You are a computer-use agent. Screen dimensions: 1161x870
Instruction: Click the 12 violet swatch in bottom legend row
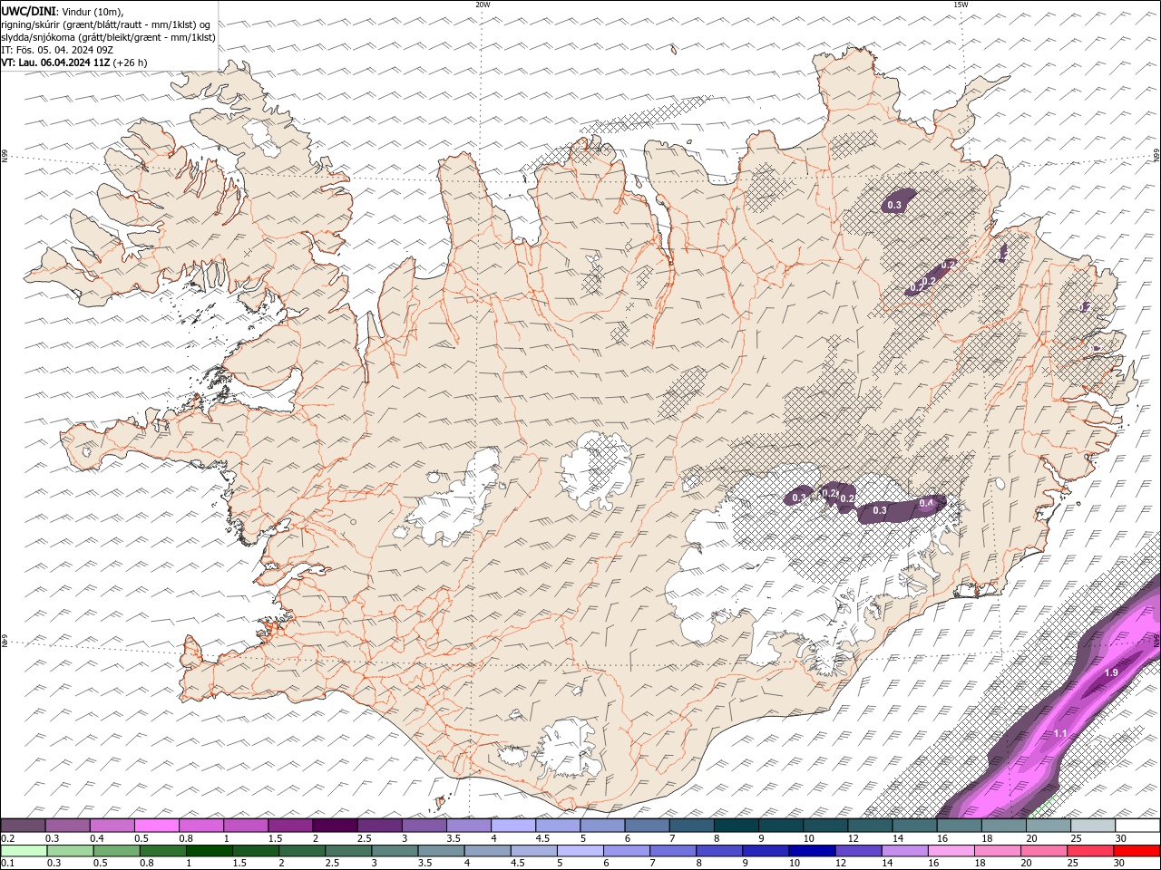tap(858, 850)
